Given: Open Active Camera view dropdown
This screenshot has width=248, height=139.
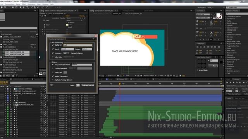Looking at the screenshot, I should click(150, 76).
